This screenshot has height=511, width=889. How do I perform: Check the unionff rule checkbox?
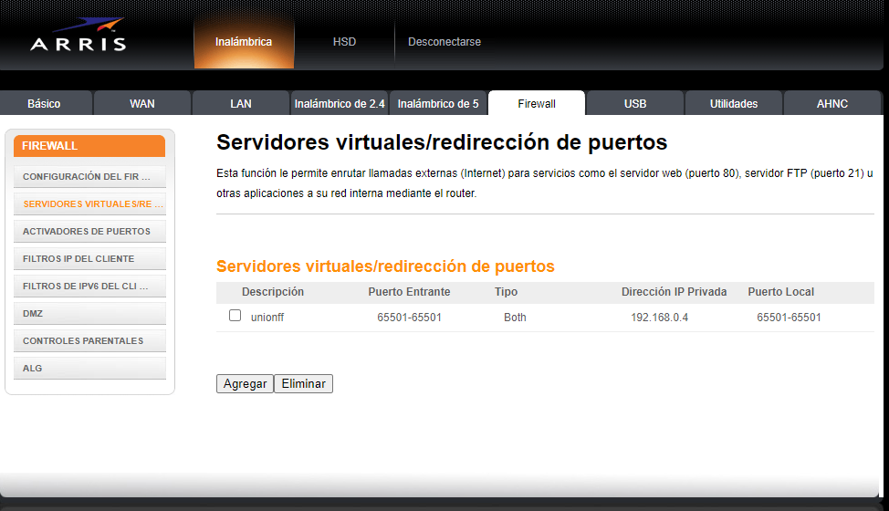[x=235, y=316]
